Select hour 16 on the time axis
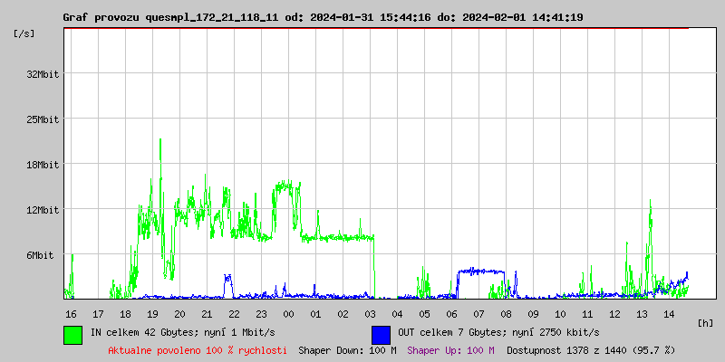 (71, 313)
